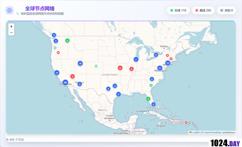Click the green cluster of 2 in Florida
Image resolution: width=242 pixels, height=147 pixels.
pyautogui.click(x=148, y=99)
